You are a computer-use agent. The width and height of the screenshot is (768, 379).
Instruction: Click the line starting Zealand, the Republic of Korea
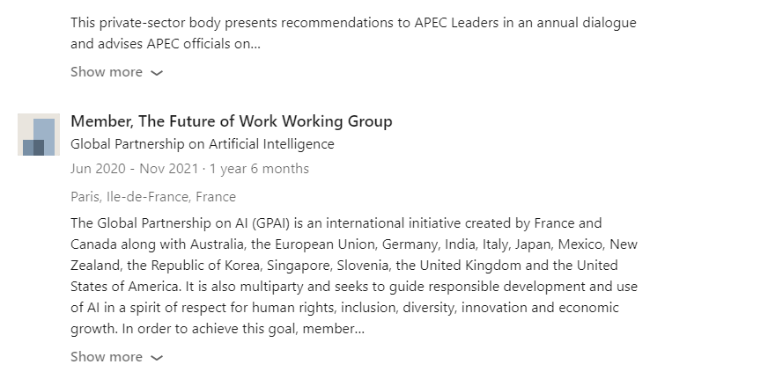pyautogui.click(x=343, y=266)
